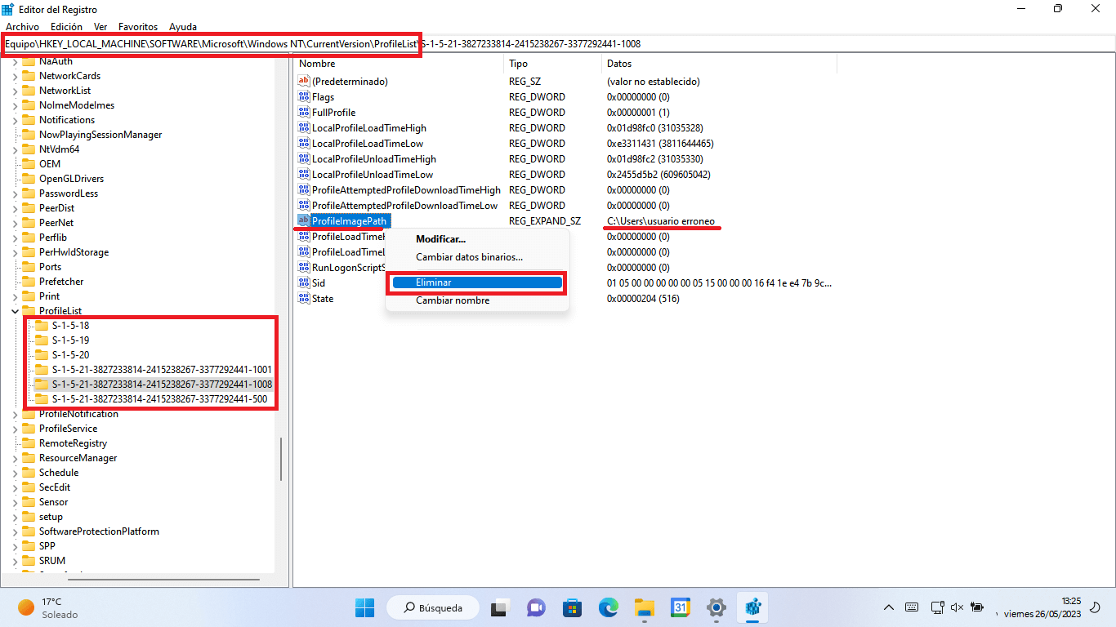Click the S-1-5-20 folder icon
The width and height of the screenshot is (1116, 627).
[x=42, y=355]
